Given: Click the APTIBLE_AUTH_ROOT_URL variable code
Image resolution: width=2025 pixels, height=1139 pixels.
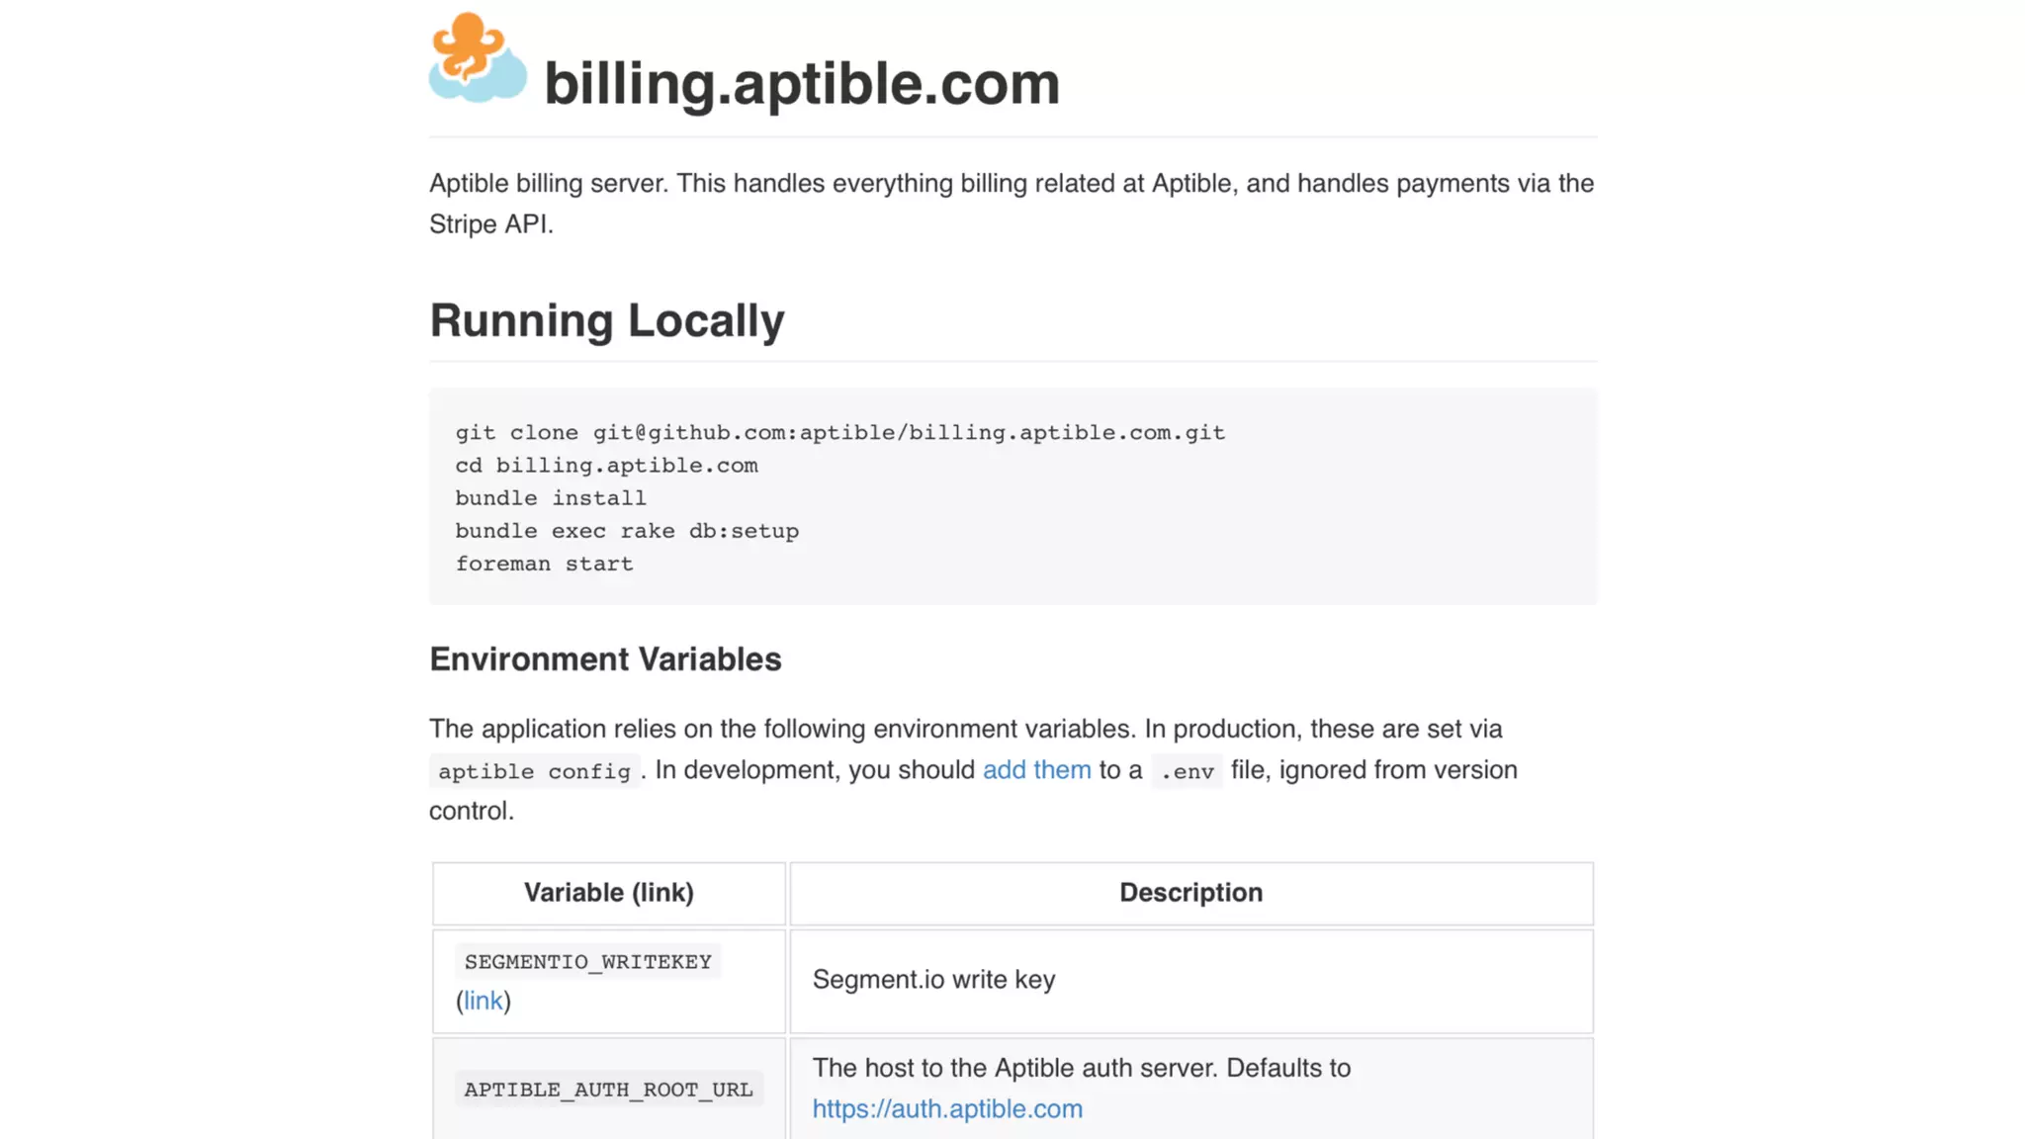Looking at the screenshot, I should [x=608, y=1090].
